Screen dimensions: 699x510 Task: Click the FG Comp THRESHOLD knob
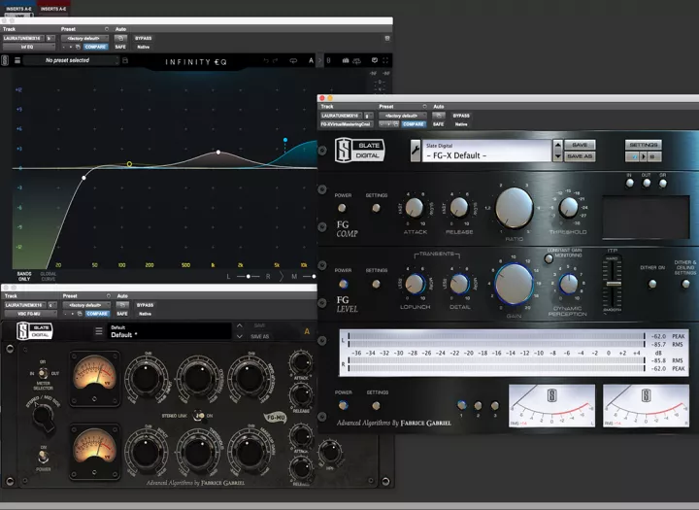tap(568, 208)
